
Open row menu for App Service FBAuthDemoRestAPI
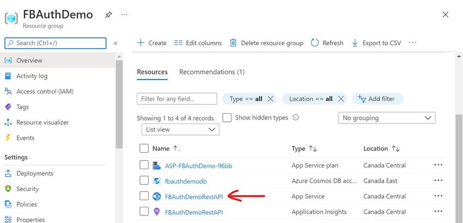click(x=438, y=196)
